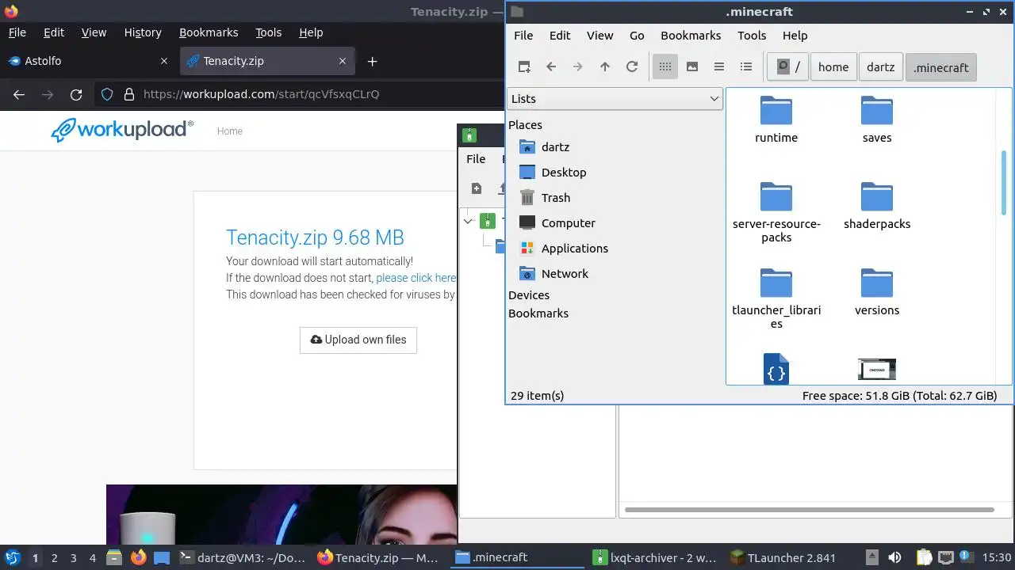
Task: Click new archive icon in lxqt-archiver
Action: 477,188
